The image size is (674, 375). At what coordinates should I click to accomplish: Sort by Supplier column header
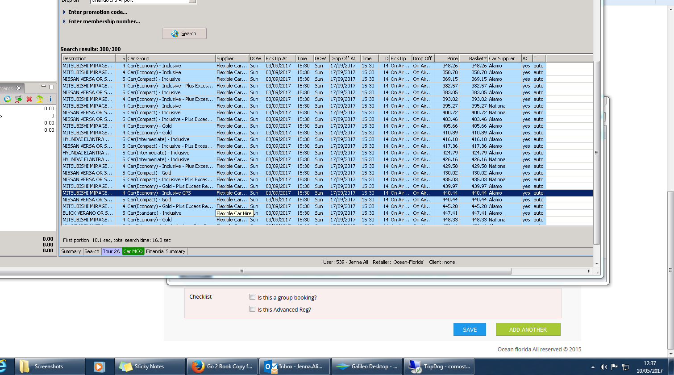point(232,58)
